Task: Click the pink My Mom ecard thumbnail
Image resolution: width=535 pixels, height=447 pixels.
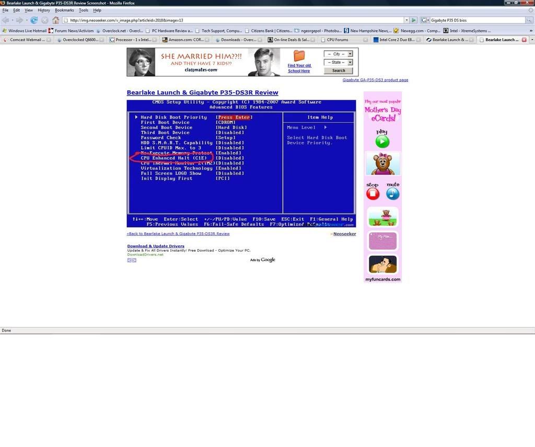Action: [x=382, y=241]
